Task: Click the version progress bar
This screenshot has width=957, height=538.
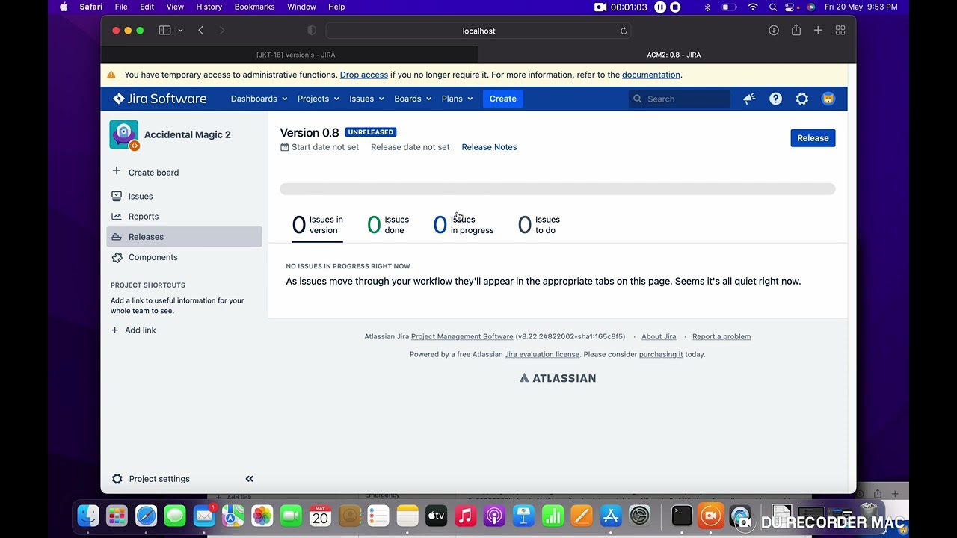Action: click(x=557, y=189)
